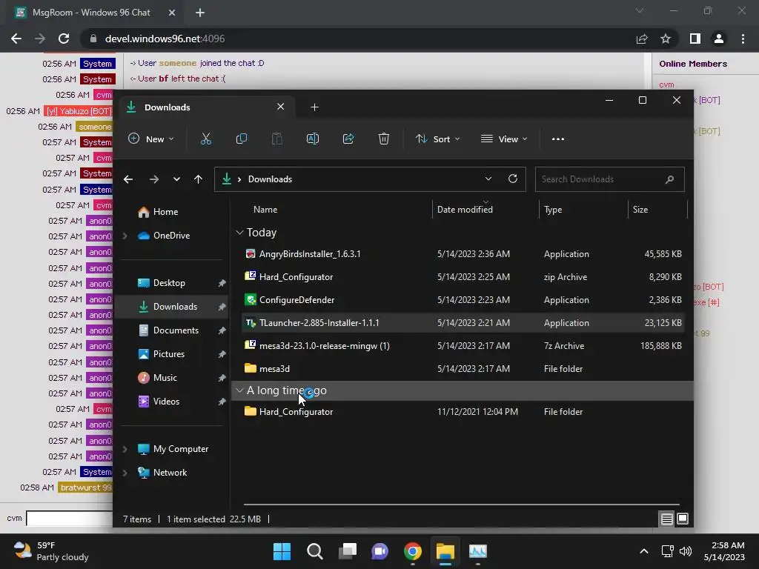Viewport: 759px width, 569px height.
Task: Select ConfigureDefender application
Action: (x=463, y=300)
